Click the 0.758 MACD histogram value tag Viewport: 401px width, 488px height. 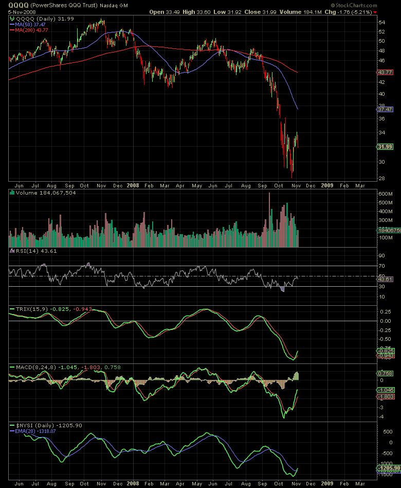pos(385,373)
